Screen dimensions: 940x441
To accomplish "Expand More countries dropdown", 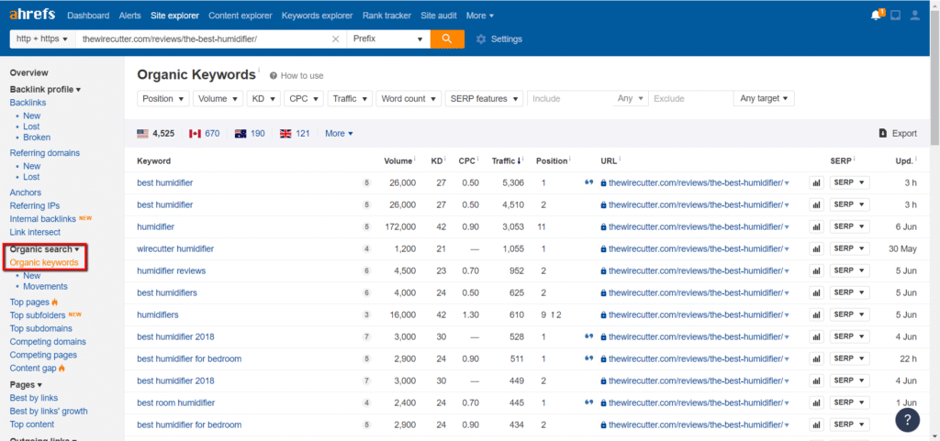I will [340, 134].
